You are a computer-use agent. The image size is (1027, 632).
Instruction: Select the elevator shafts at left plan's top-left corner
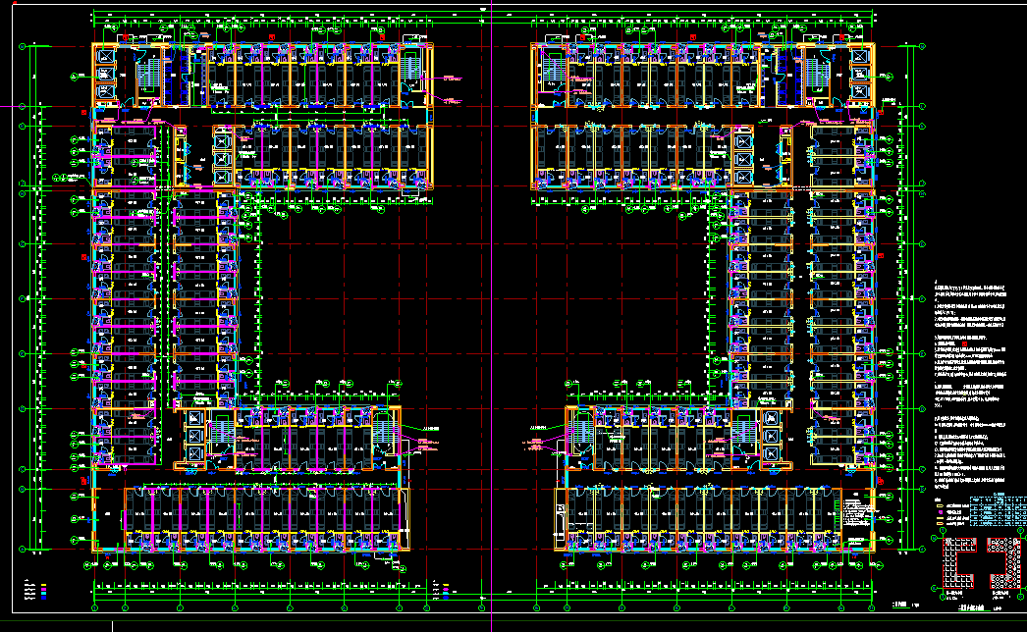104,73
